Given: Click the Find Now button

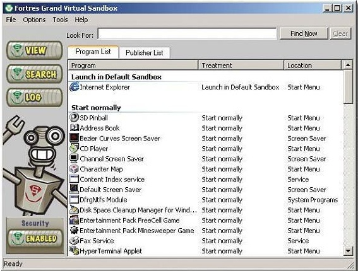Looking at the screenshot, I should tap(304, 34).
